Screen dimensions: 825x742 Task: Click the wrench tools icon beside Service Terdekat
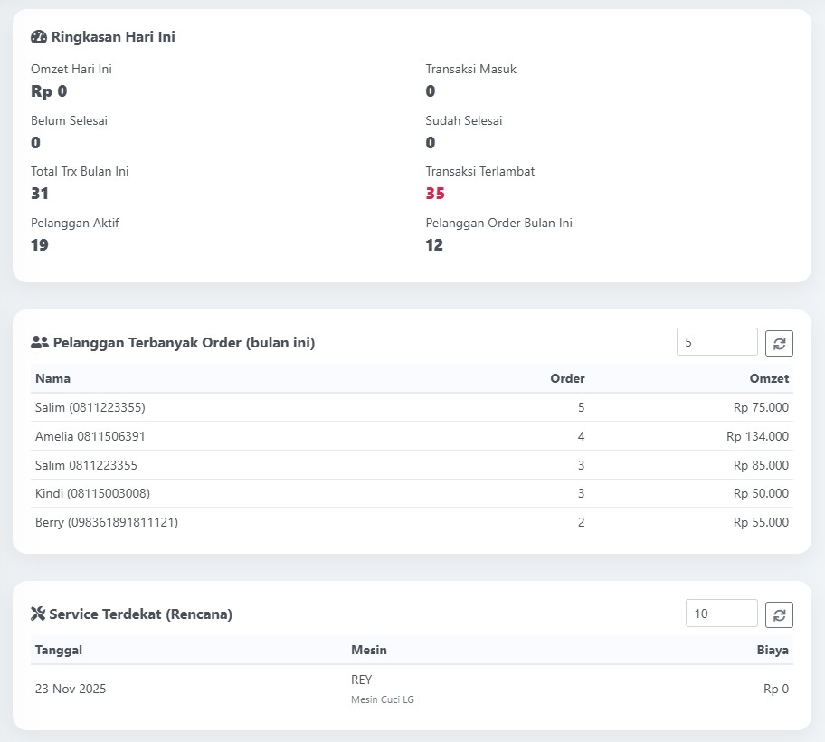tap(38, 614)
